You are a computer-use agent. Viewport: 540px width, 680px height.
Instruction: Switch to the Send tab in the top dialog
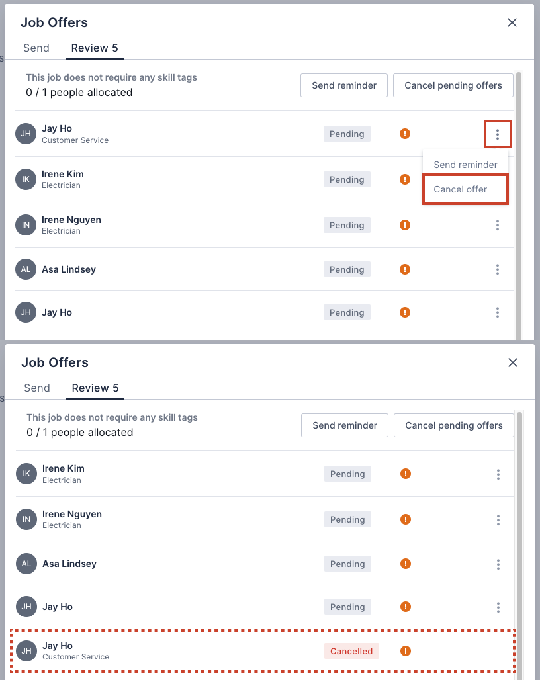(36, 48)
